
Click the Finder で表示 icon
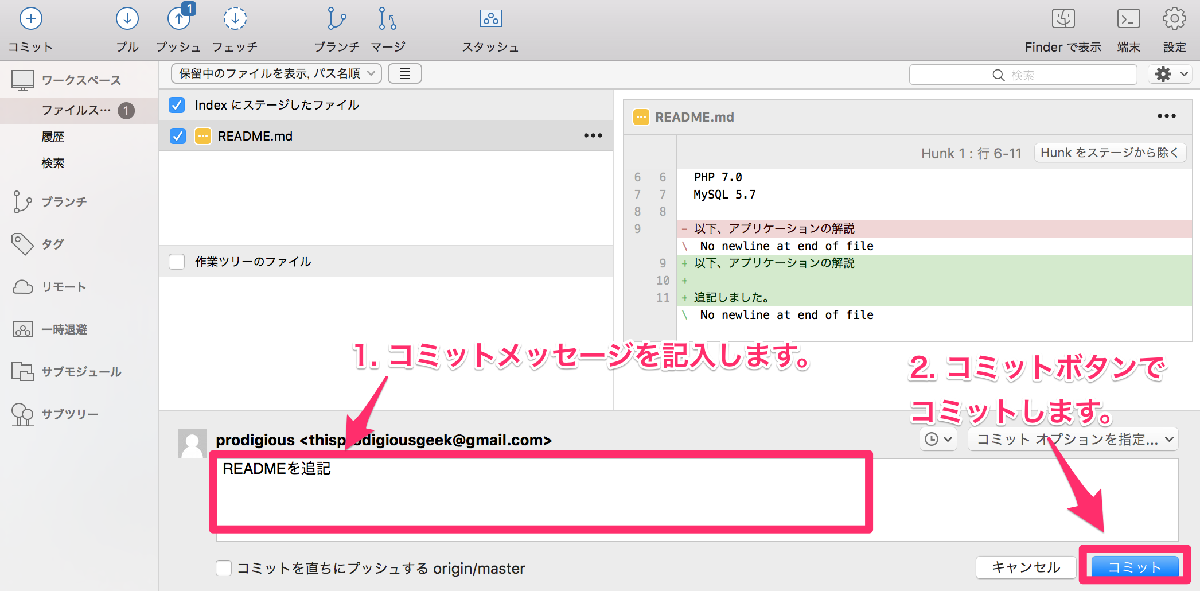click(x=1063, y=20)
